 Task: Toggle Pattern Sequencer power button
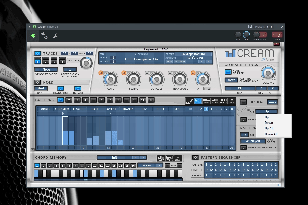(196, 157)
